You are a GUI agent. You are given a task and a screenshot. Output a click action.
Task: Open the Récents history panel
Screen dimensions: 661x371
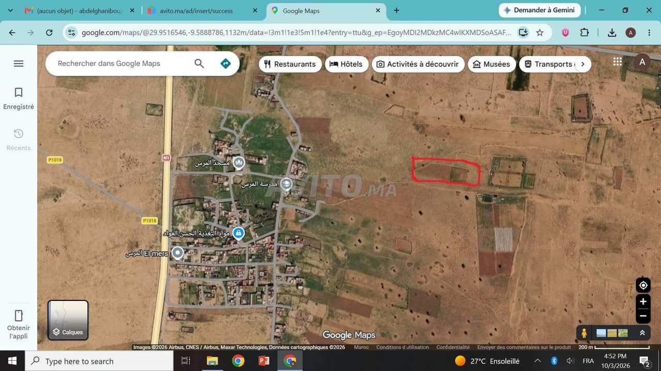coord(19,139)
